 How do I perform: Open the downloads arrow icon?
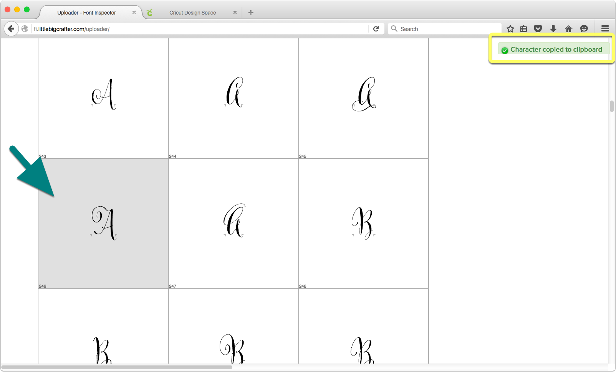[553, 29]
